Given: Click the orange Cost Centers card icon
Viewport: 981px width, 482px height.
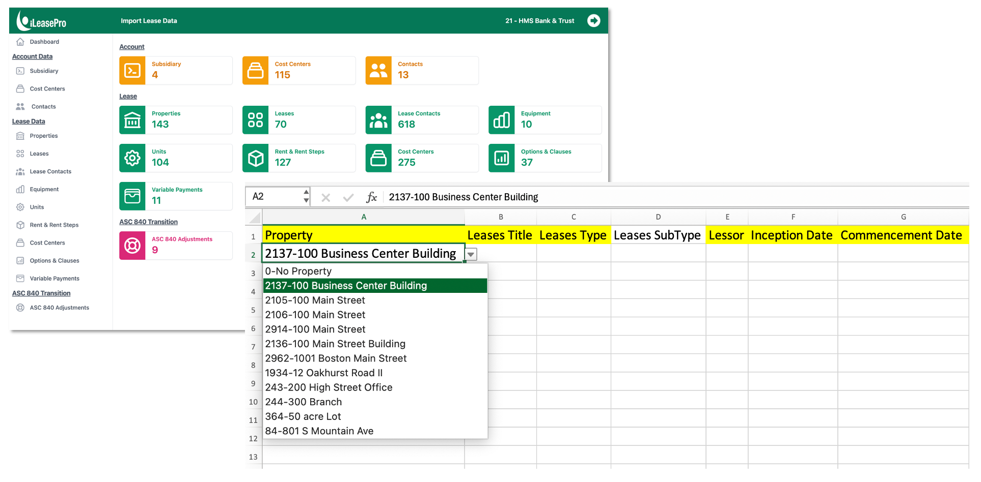Looking at the screenshot, I should click(x=255, y=70).
